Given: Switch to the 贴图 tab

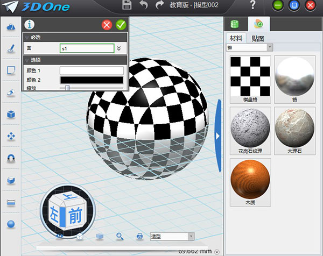Looking at the screenshot, I should [x=258, y=38].
